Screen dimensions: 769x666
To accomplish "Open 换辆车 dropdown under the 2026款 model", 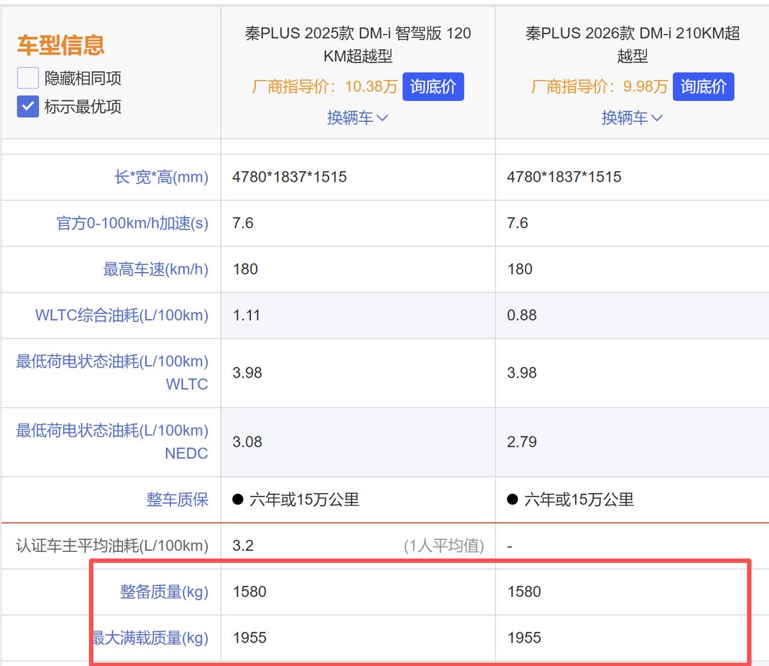I will tap(632, 118).
